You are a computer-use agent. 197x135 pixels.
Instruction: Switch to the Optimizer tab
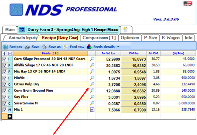click(x=130, y=38)
